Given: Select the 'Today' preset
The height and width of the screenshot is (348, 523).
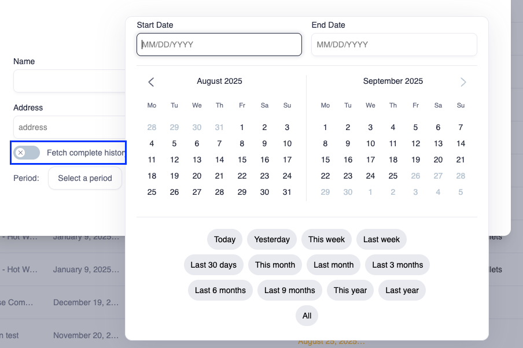Looking at the screenshot, I should [224, 239].
